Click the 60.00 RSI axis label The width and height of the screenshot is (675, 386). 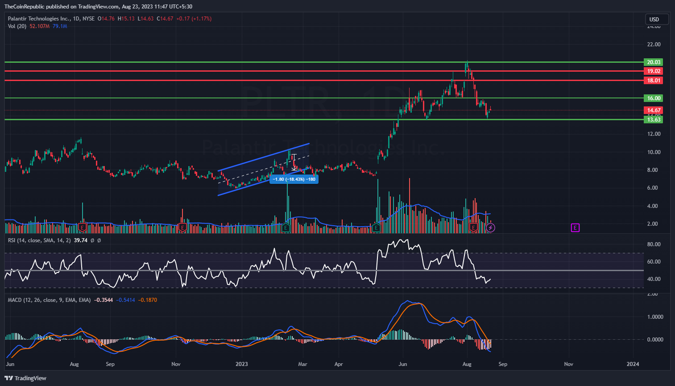pos(654,262)
